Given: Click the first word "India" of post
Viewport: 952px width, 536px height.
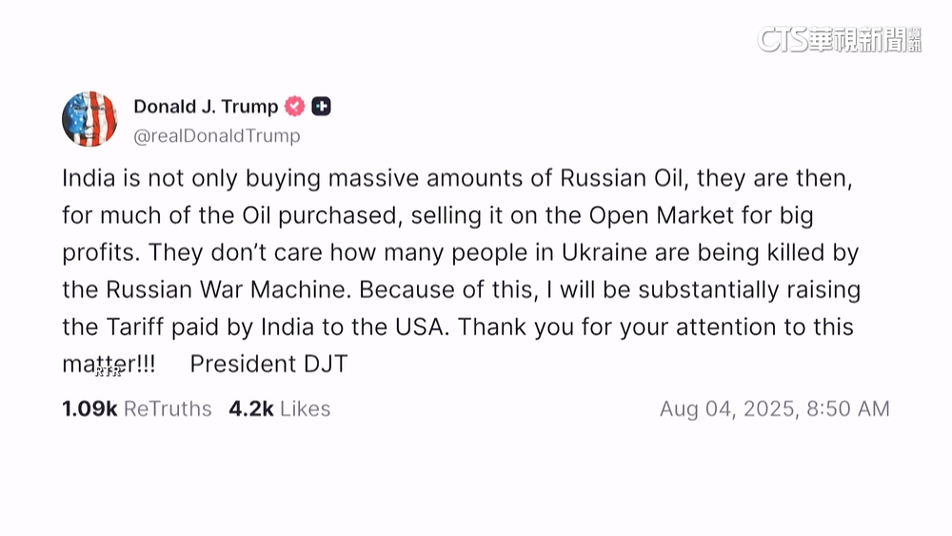Looking at the screenshot, I should click(84, 178).
